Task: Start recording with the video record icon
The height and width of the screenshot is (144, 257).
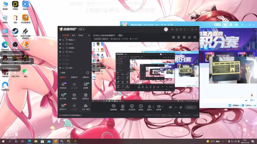Action: click(x=170, y=107)
